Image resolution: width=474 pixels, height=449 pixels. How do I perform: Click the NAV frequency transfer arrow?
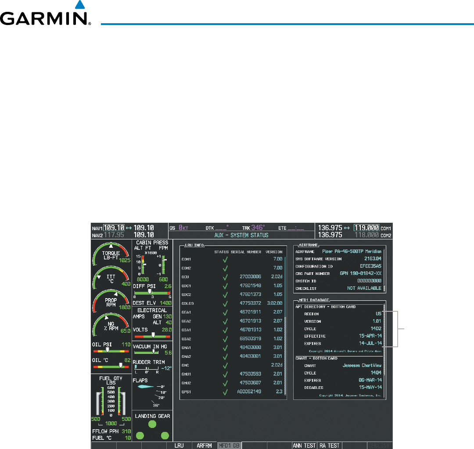coord(129,228)
